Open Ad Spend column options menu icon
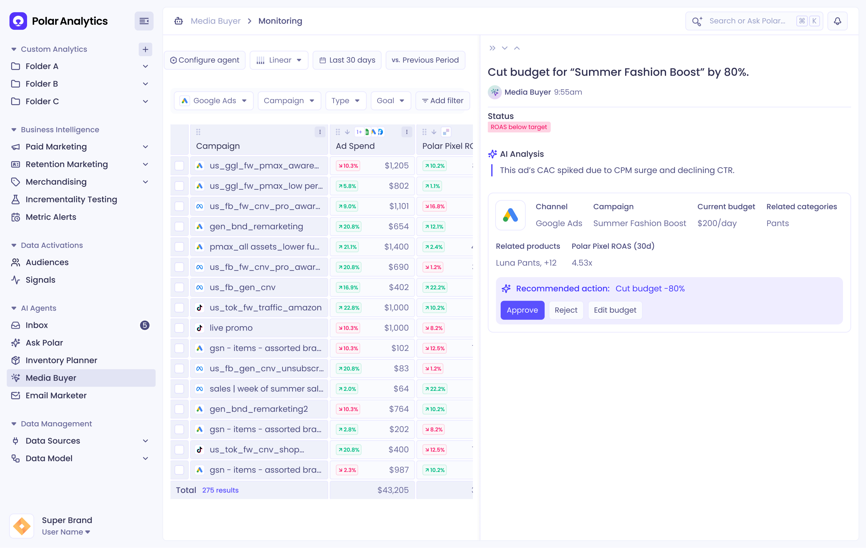The image size is (866, 548). tap(406, 132)
